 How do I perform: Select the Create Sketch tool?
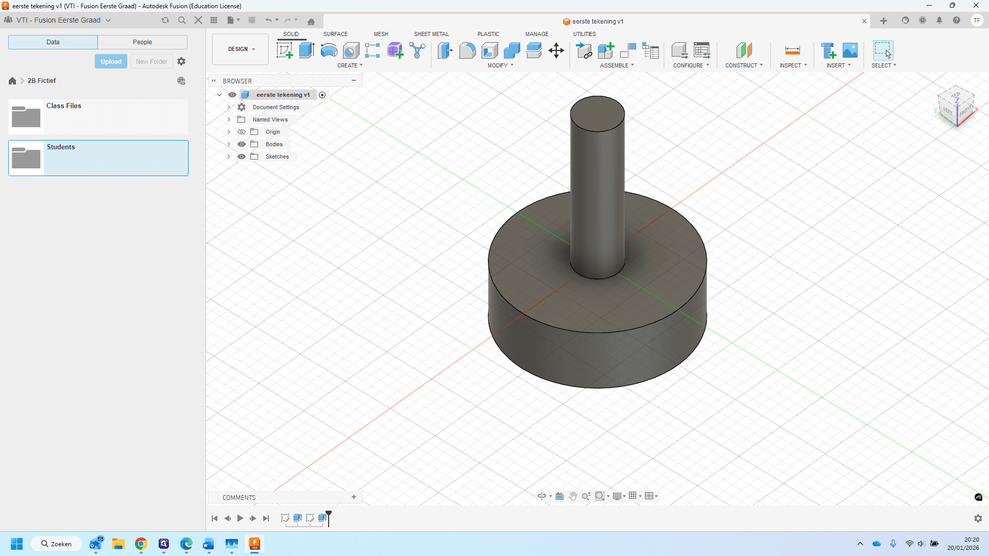(284, 50)
